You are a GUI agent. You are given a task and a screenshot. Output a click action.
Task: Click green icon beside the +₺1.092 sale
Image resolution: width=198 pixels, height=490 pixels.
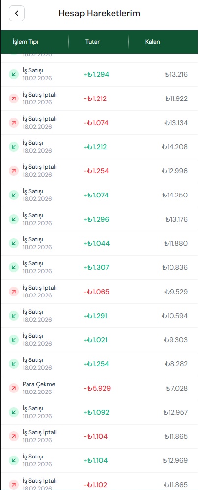click(x=14, y=412)
